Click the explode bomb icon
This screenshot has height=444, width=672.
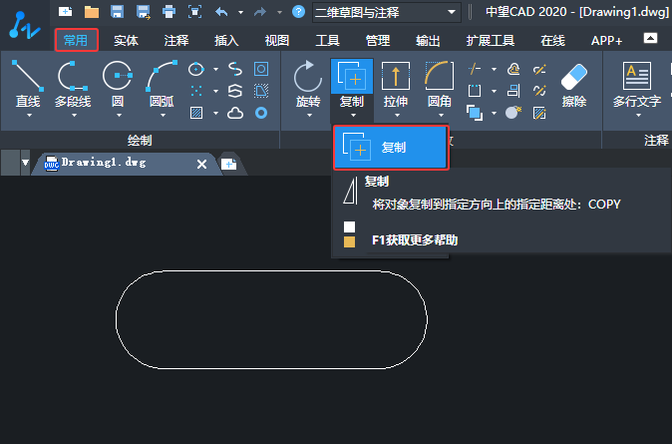pos(513,114)
